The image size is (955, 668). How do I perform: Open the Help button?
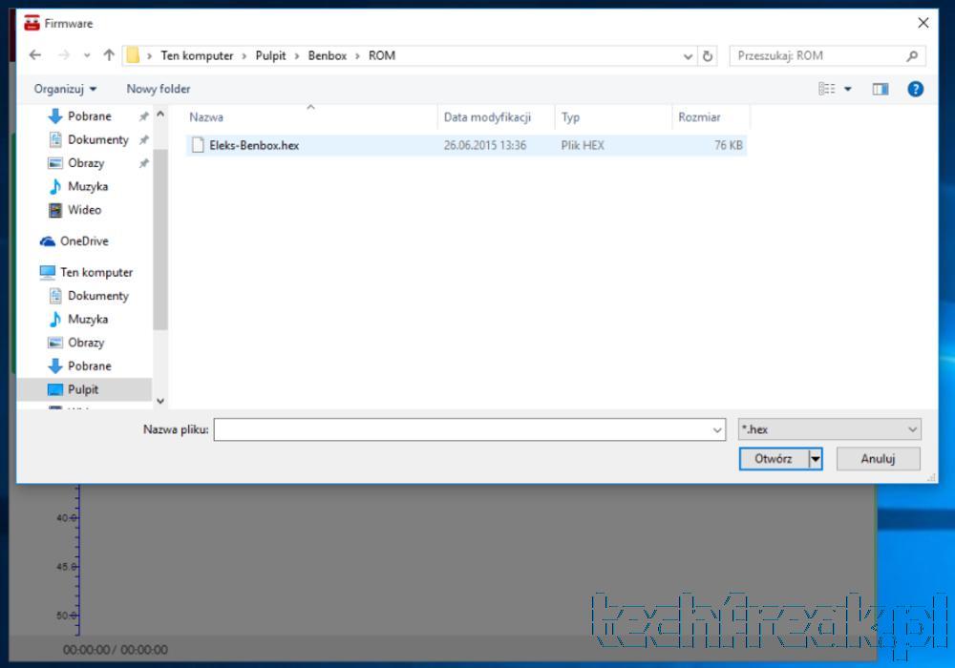click(915, 90)
